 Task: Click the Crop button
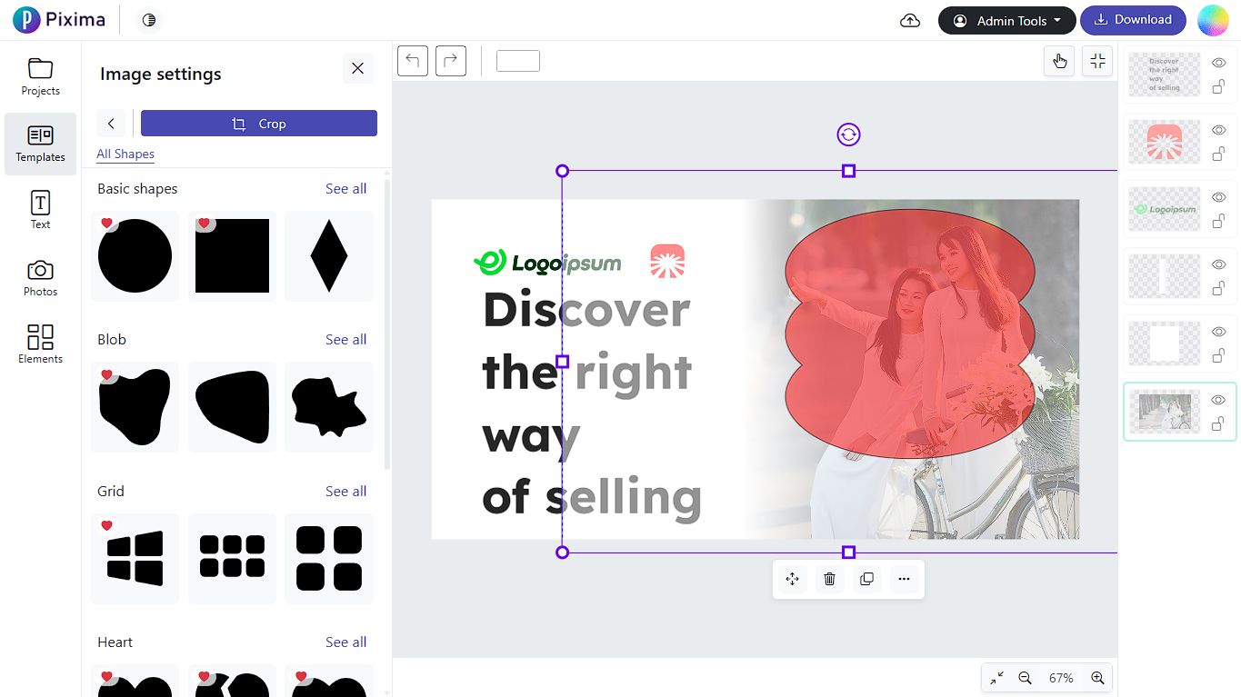pyautogui.click(x=259, y=124)
